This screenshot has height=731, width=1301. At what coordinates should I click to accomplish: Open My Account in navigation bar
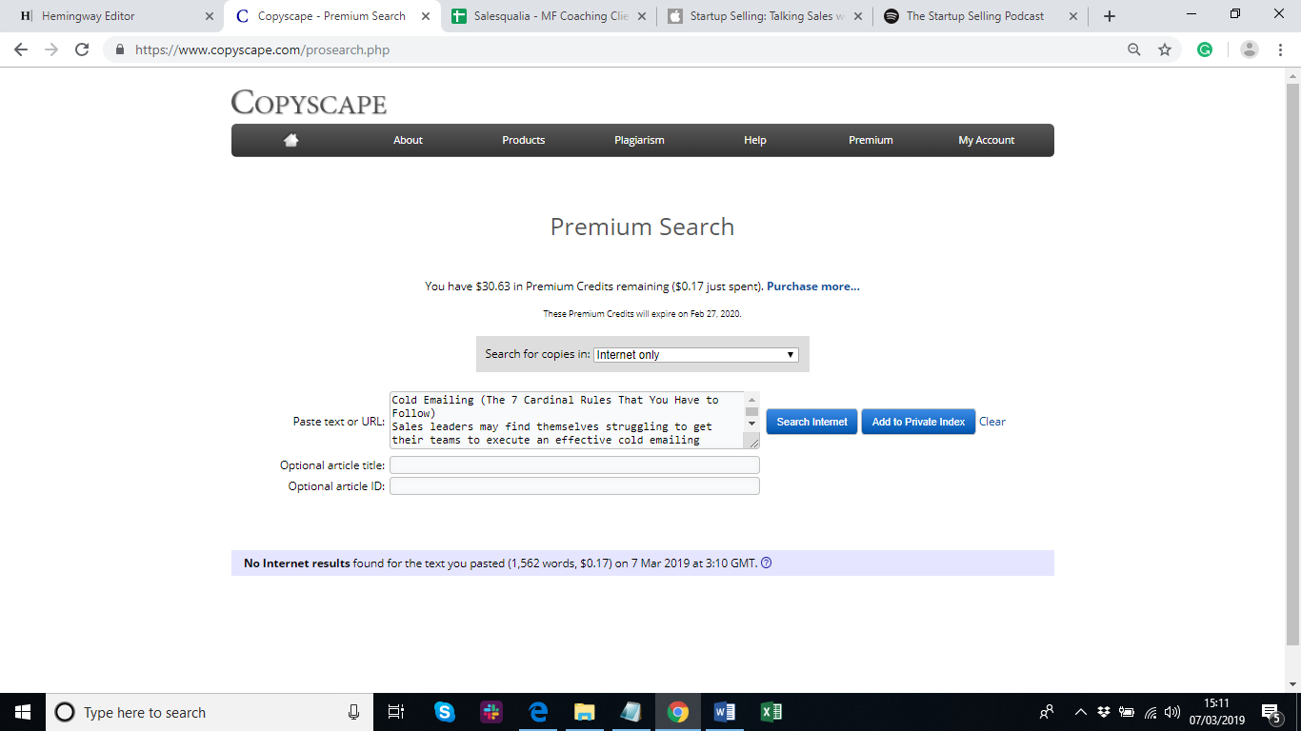[987, 140]
